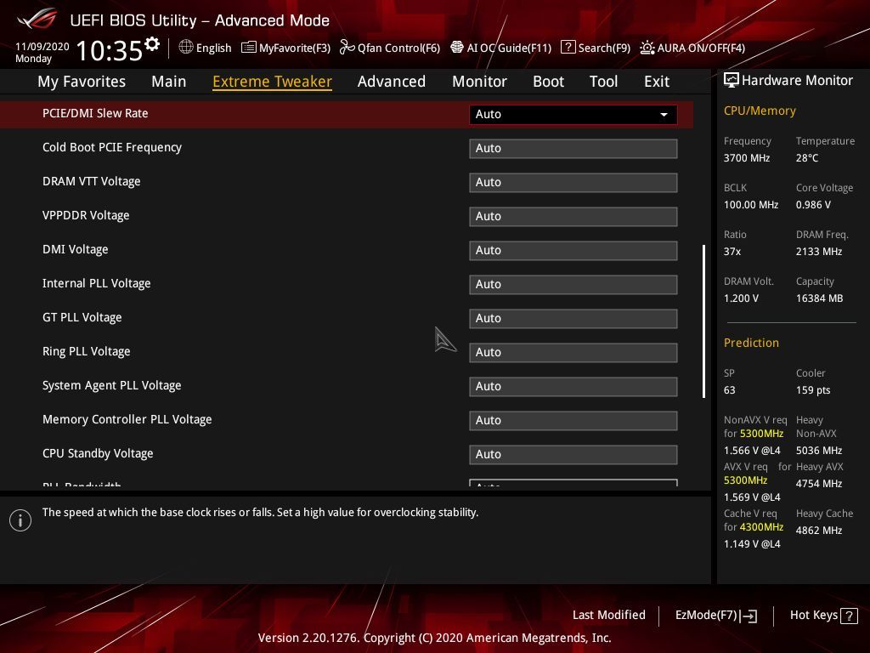
Task: Click the Prediction section heading
Action: [x=751, y=343]
